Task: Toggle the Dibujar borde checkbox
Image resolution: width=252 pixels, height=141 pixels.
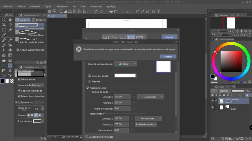Action: tap(19, 79)
